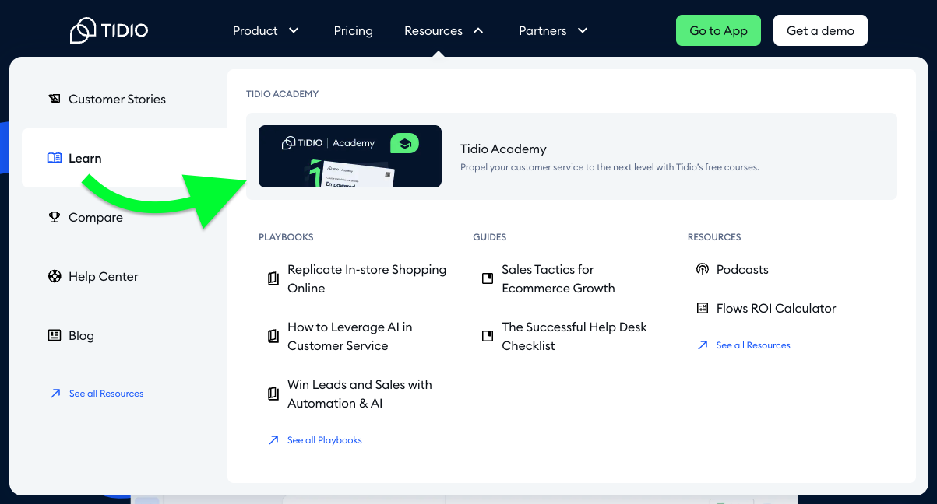
Task: Click playbook icon for Replicate In-store Shopping
Action: pyautogui.click(x=273, y=278)
